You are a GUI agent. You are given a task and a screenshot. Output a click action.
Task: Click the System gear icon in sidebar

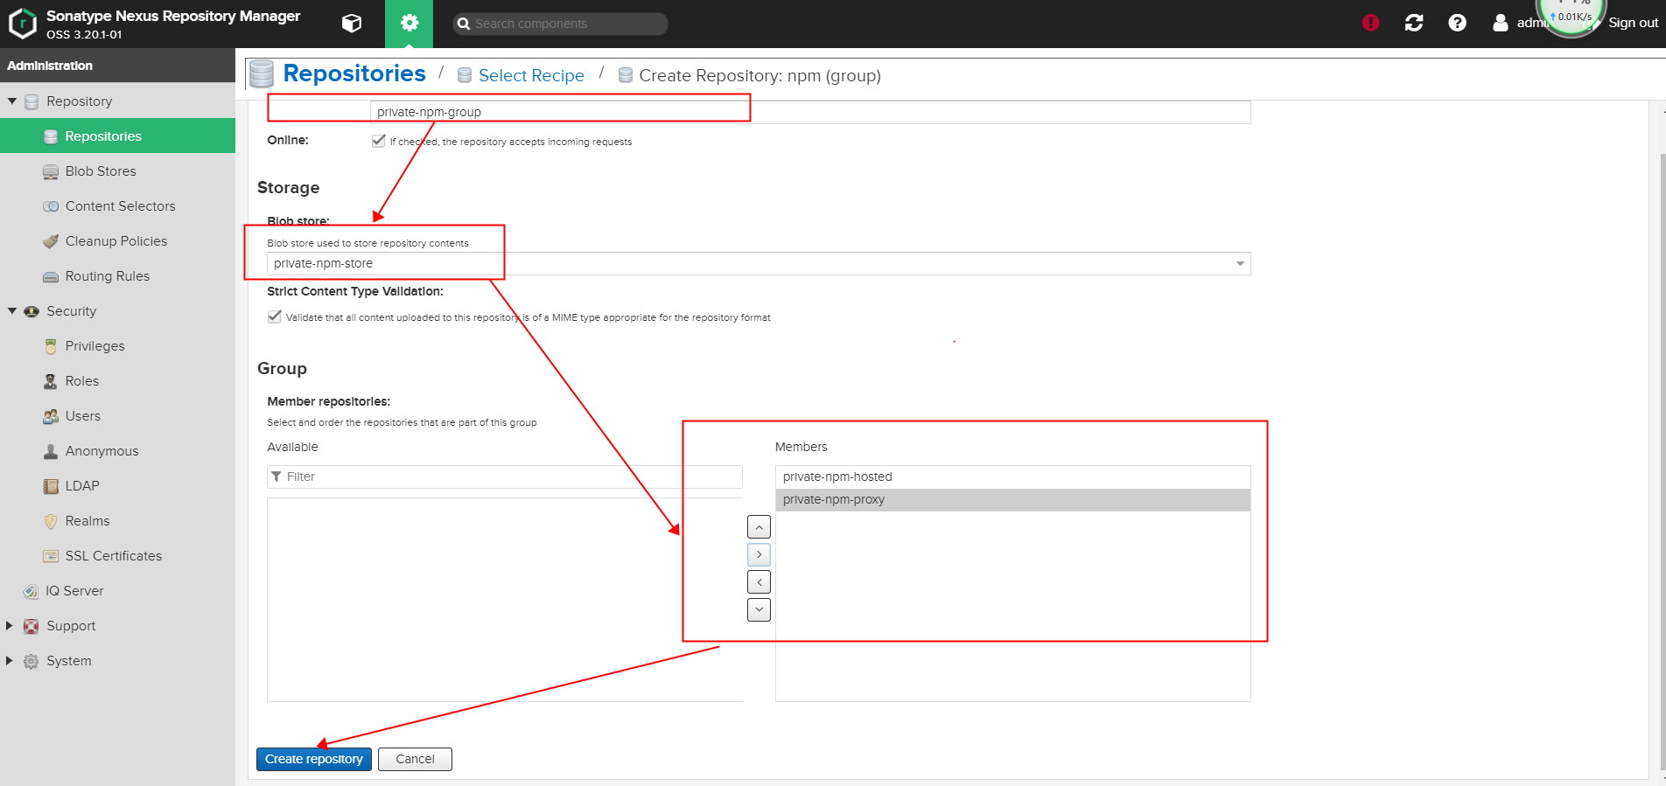point(31,661)
